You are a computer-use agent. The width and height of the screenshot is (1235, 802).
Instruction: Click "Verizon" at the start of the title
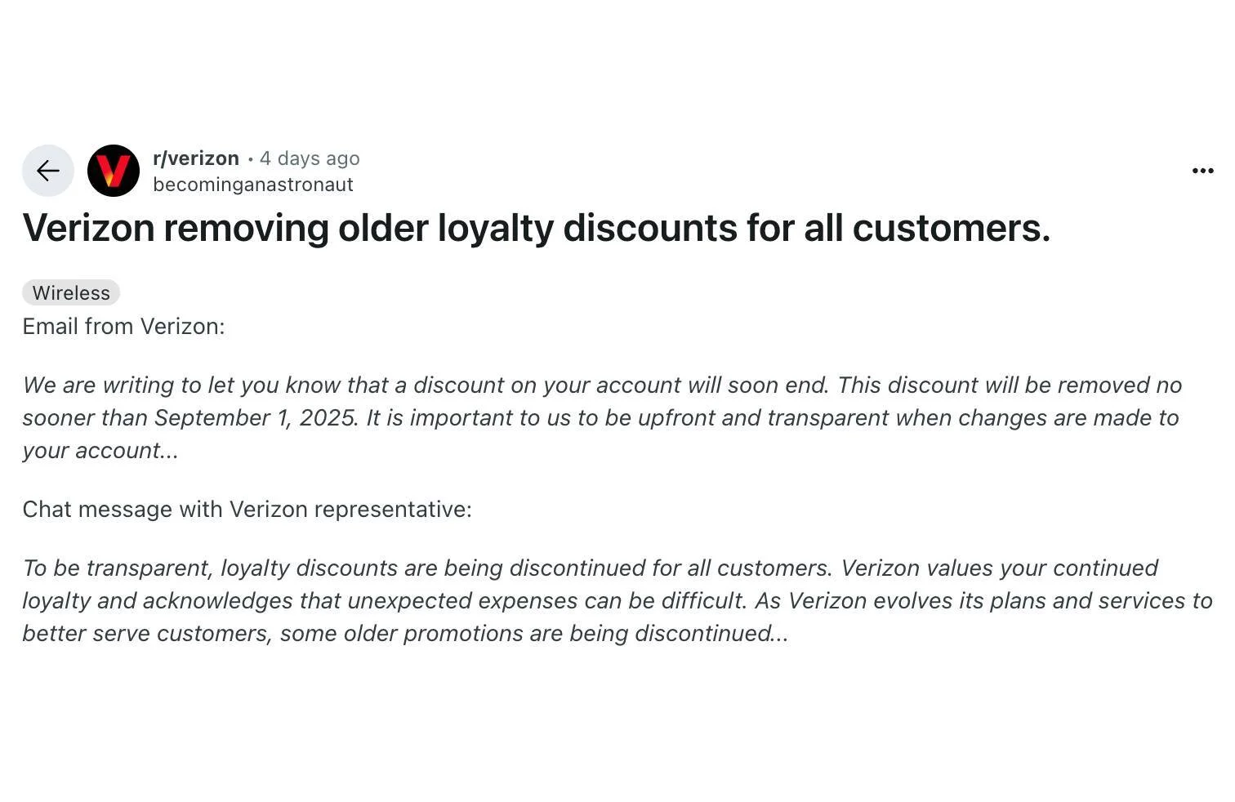click(x=88, y=228)
